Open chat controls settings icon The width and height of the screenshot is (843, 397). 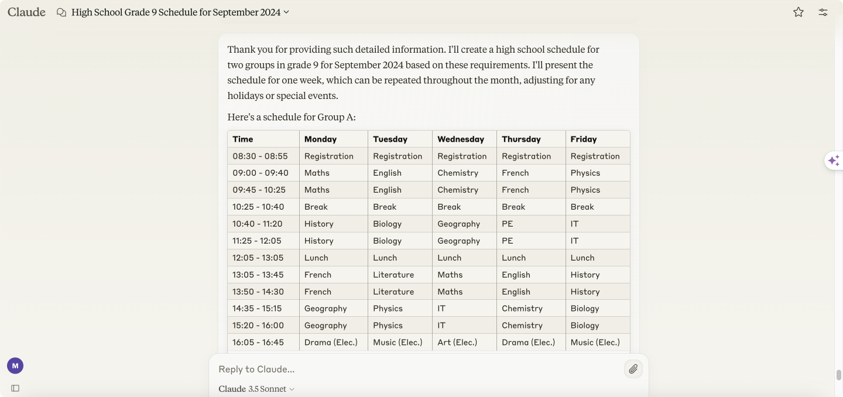pyautogui.click(x=823, y=12)
